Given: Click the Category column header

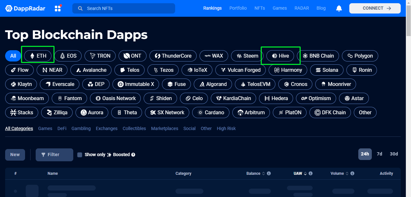Looking at the screenshot, I should point(183,174).
